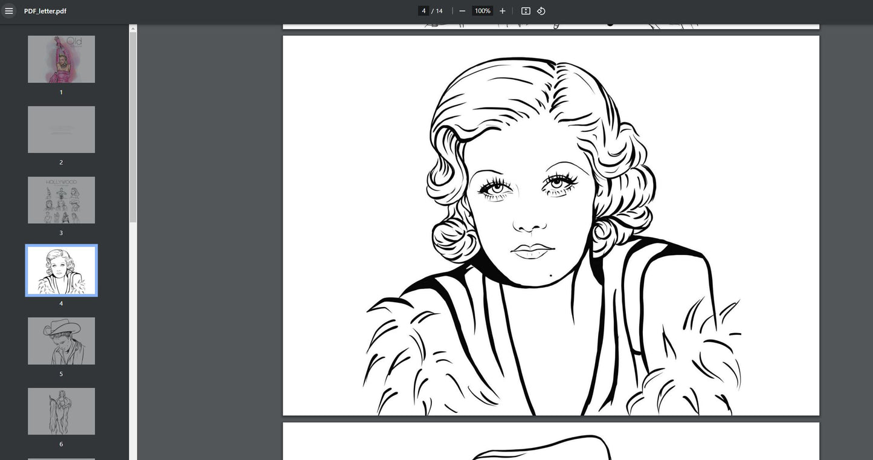Select the blank page 2 thumbnail

[x=61, y=129]
